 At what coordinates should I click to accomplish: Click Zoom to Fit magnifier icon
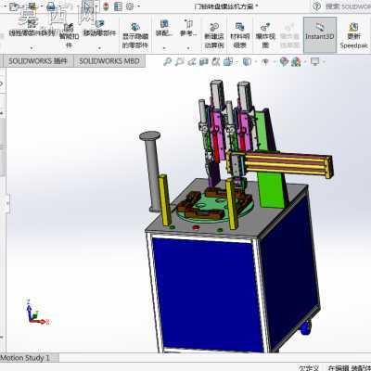click(x=167, y=62)
